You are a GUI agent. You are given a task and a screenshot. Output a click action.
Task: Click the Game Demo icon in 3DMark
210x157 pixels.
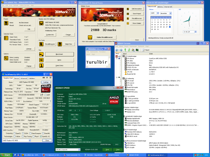[x=41, y=66]
